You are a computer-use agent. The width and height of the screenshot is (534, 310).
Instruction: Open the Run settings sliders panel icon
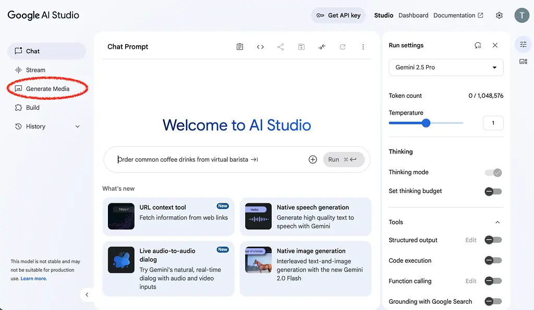(x=523, y=44)
